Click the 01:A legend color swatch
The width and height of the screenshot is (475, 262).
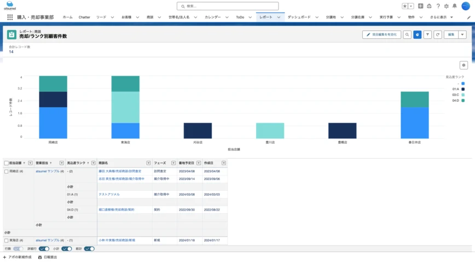click(x=463, y=89)
